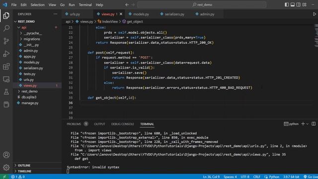
Task: Expand the migrations folder
Action: point(37,39)
